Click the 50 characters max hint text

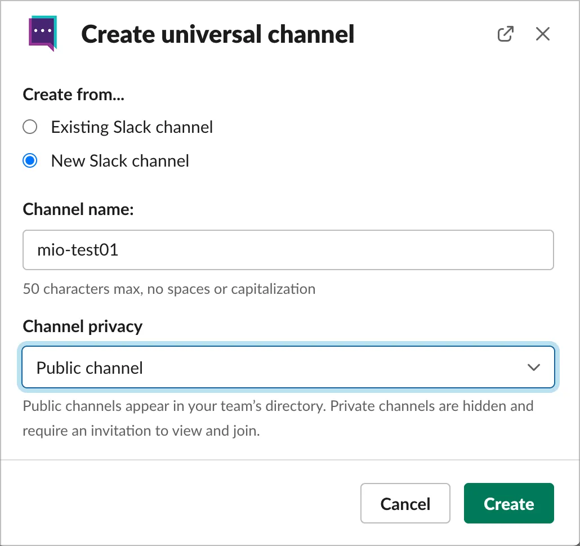tap(169, 289)
